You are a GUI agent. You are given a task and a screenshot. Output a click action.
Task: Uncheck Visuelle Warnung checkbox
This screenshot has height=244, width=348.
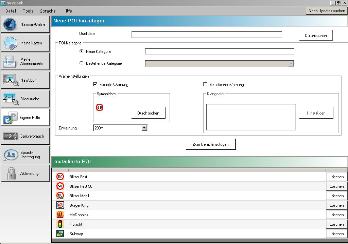[95, 84]
